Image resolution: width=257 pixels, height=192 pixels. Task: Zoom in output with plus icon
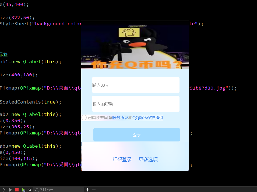pyautogui.click(x=87, y=190)
